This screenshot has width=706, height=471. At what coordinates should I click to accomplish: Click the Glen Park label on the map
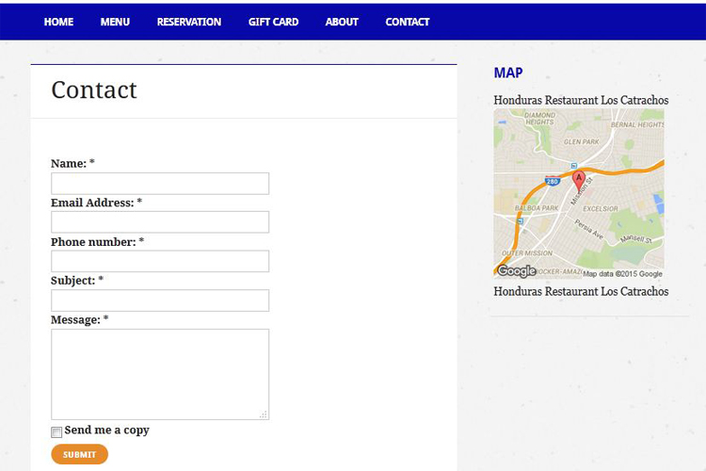tap(581, 141)
